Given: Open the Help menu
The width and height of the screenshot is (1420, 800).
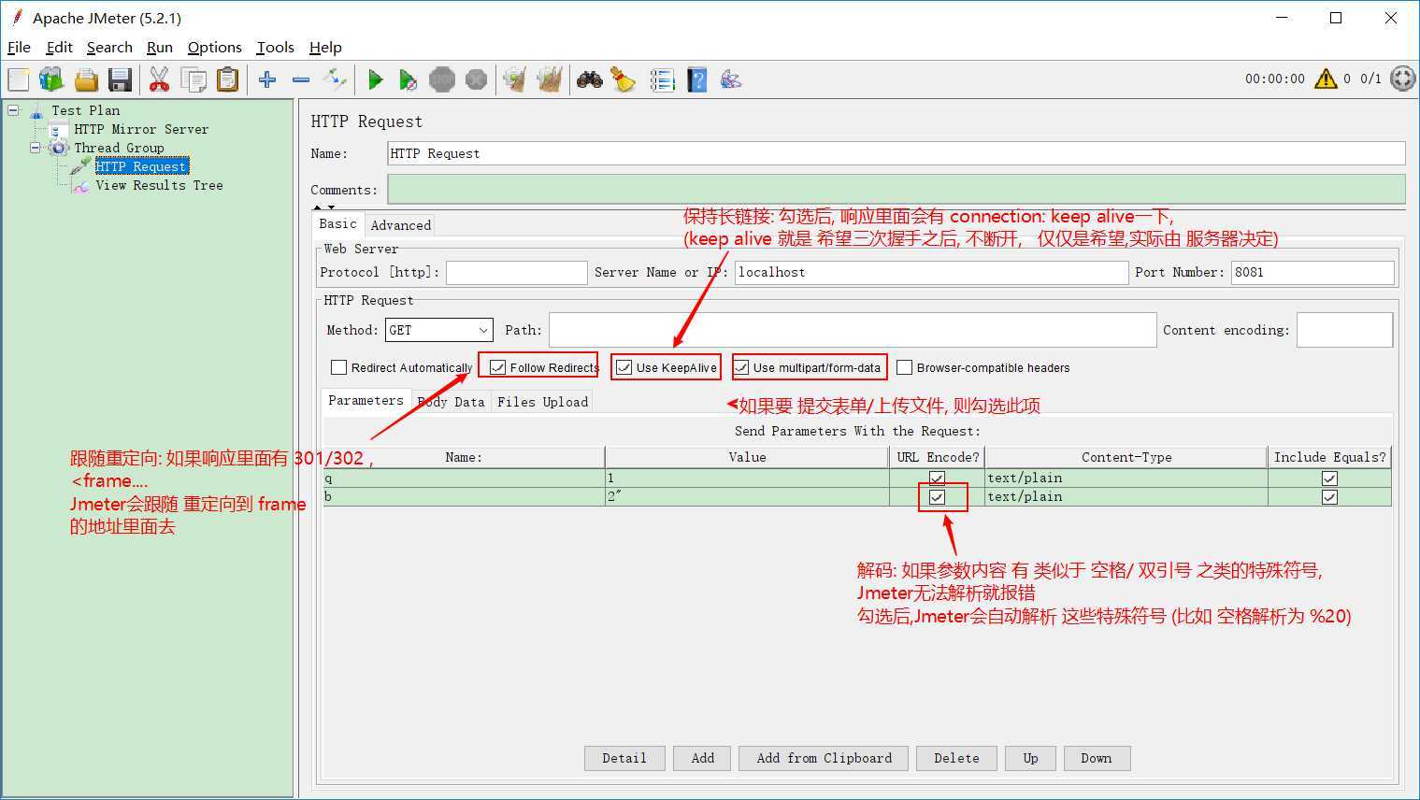Looking at the screenshot, I should [x=325, y=47].
